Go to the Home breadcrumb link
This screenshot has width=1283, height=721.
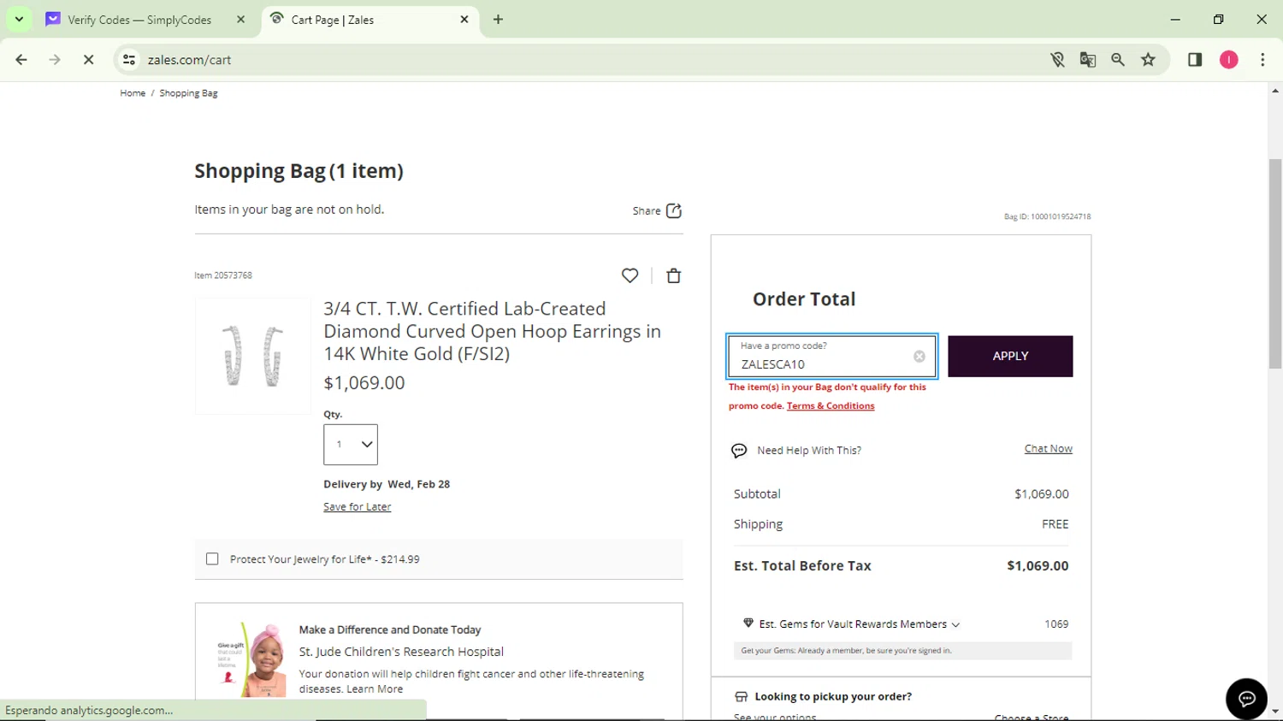click(133, 93)
